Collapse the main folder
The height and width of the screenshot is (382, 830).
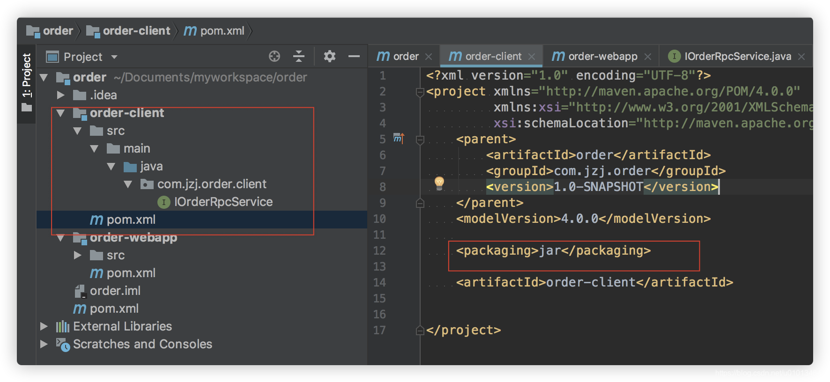pos(95,149)
